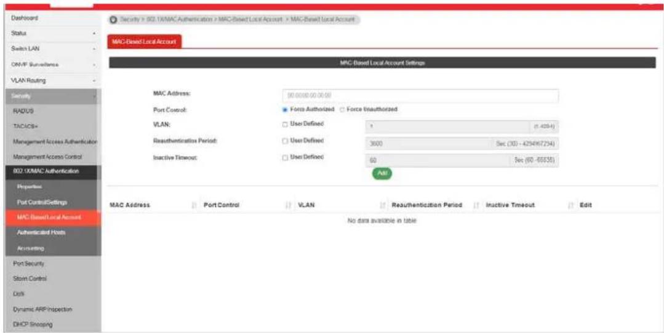
Task: Open the Properties submenu item
Action: click(53, 187)
